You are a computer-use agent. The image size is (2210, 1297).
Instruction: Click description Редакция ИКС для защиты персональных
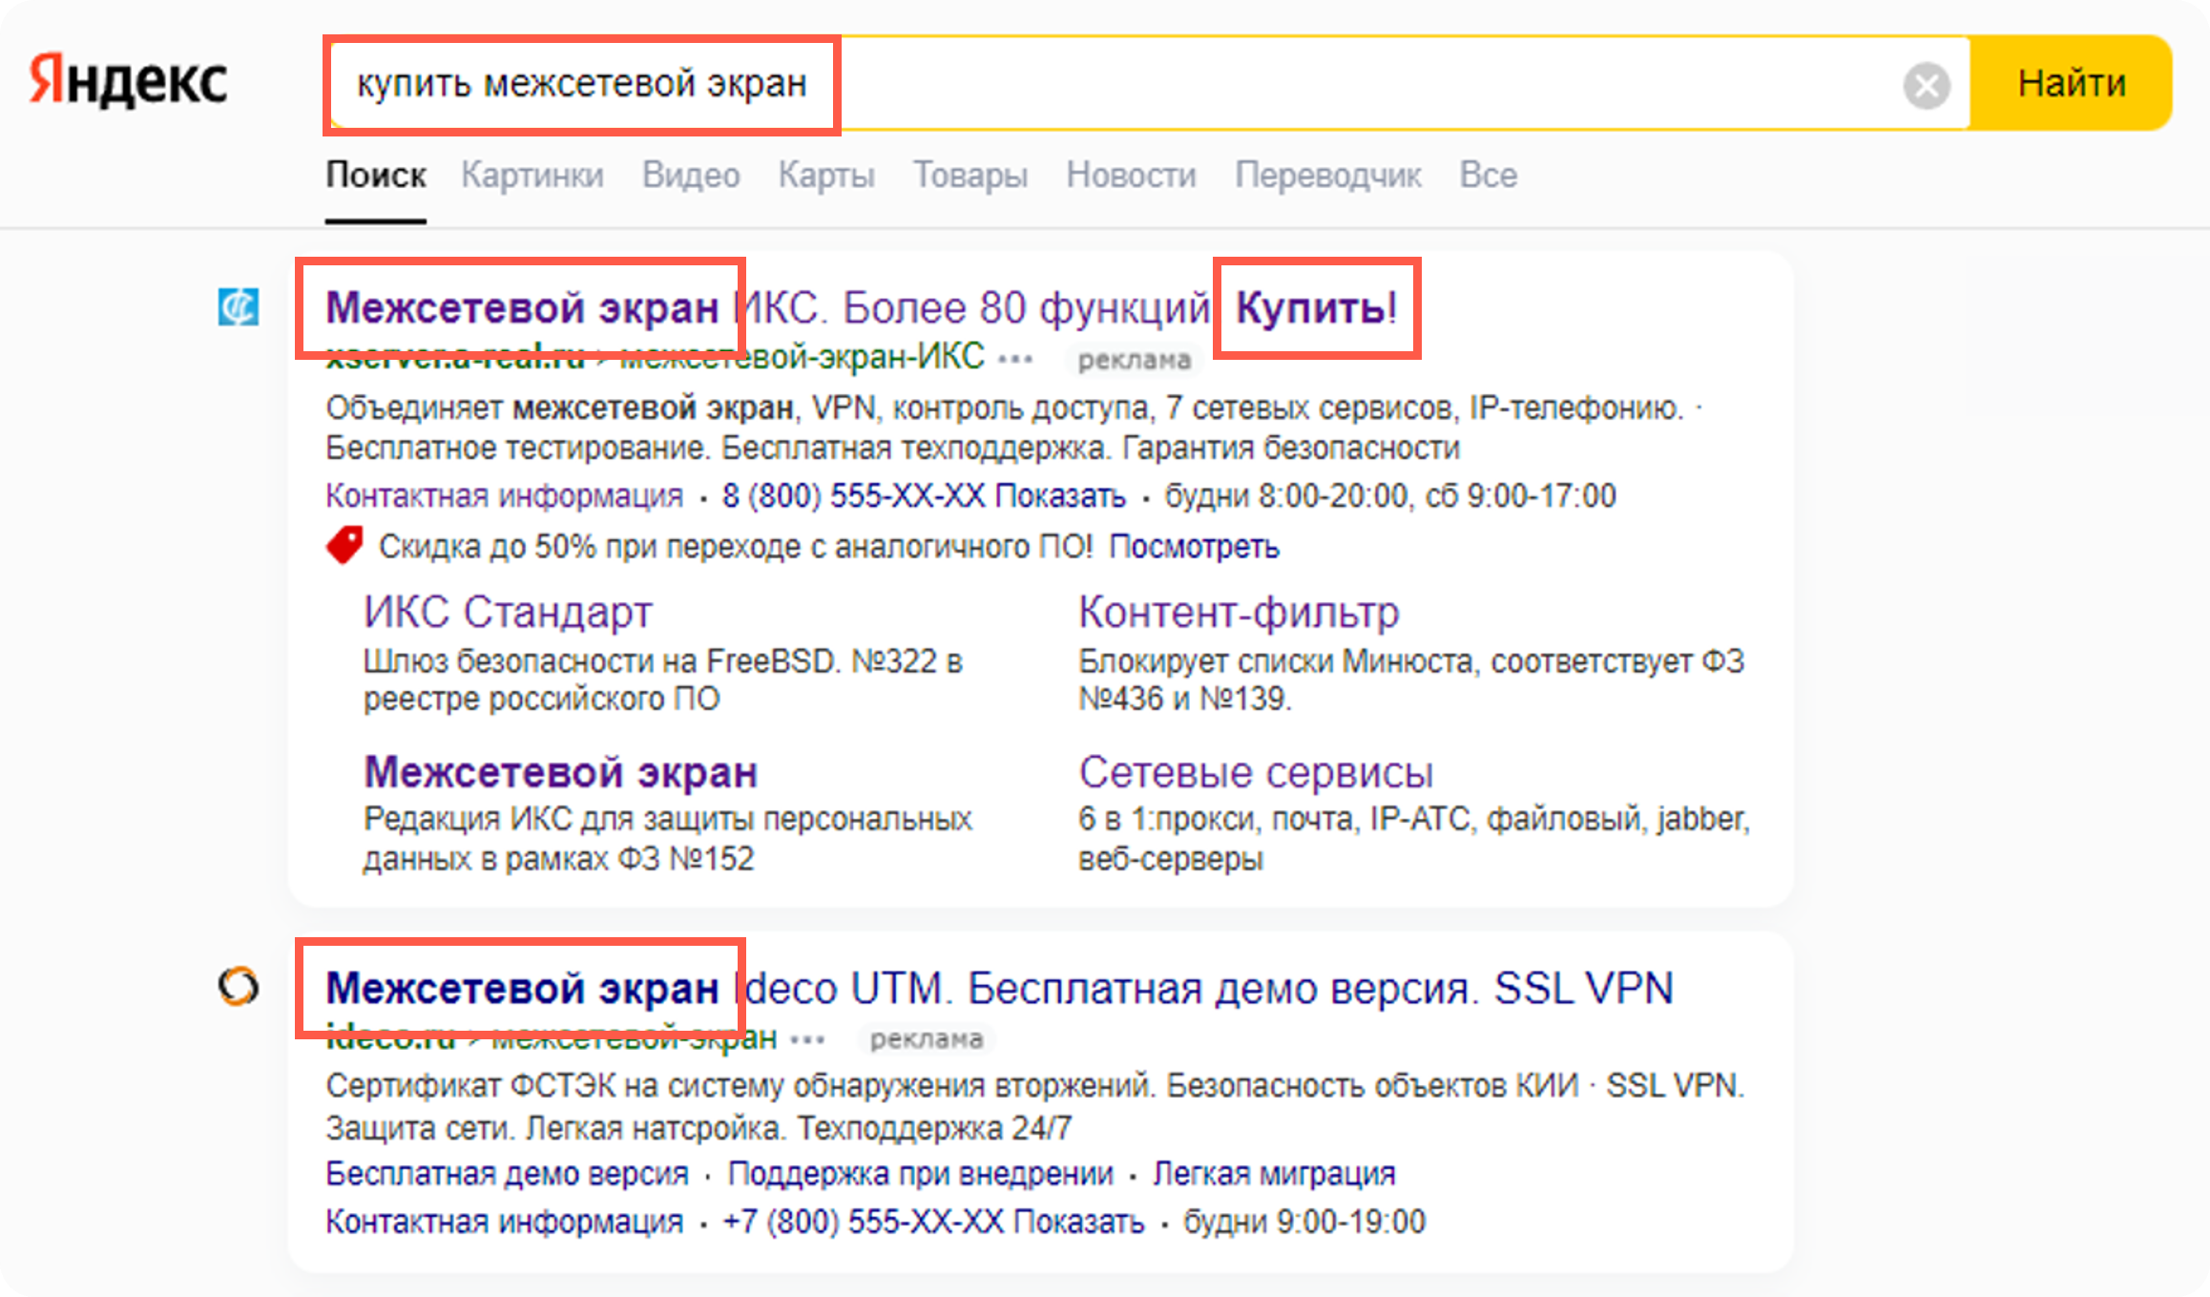(x=667, y=839)
